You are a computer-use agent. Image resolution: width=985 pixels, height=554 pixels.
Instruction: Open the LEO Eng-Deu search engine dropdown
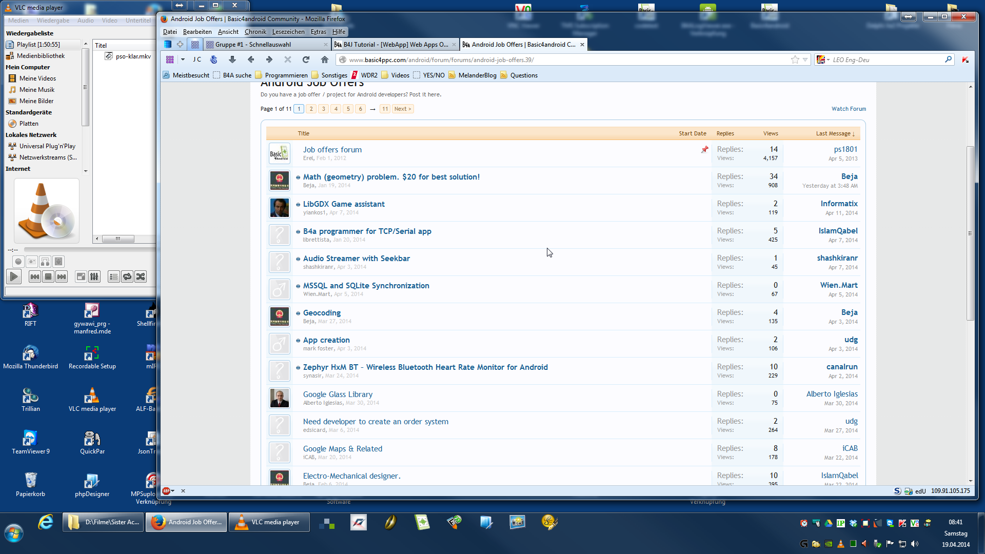[x=823, y=60]
